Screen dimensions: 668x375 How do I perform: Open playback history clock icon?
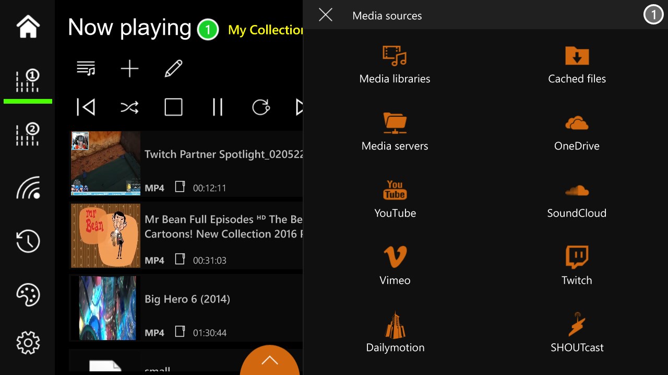[28, 241]
